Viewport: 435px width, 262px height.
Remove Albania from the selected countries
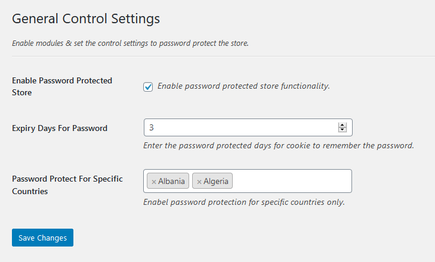coord(153,182)
